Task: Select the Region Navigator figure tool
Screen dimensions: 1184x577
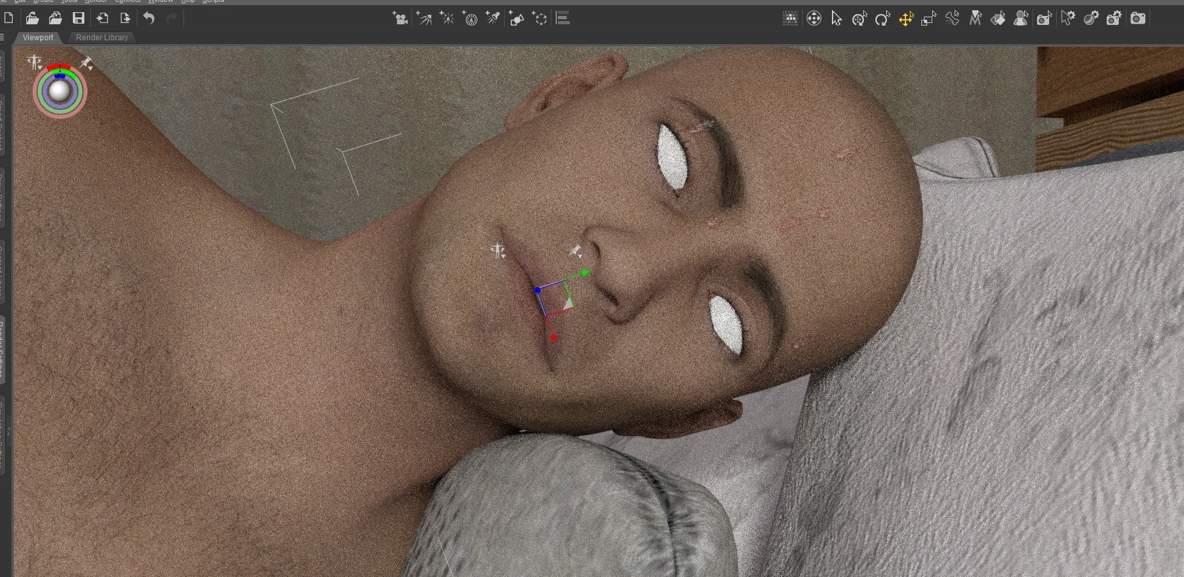Action: pos(1021,19)
